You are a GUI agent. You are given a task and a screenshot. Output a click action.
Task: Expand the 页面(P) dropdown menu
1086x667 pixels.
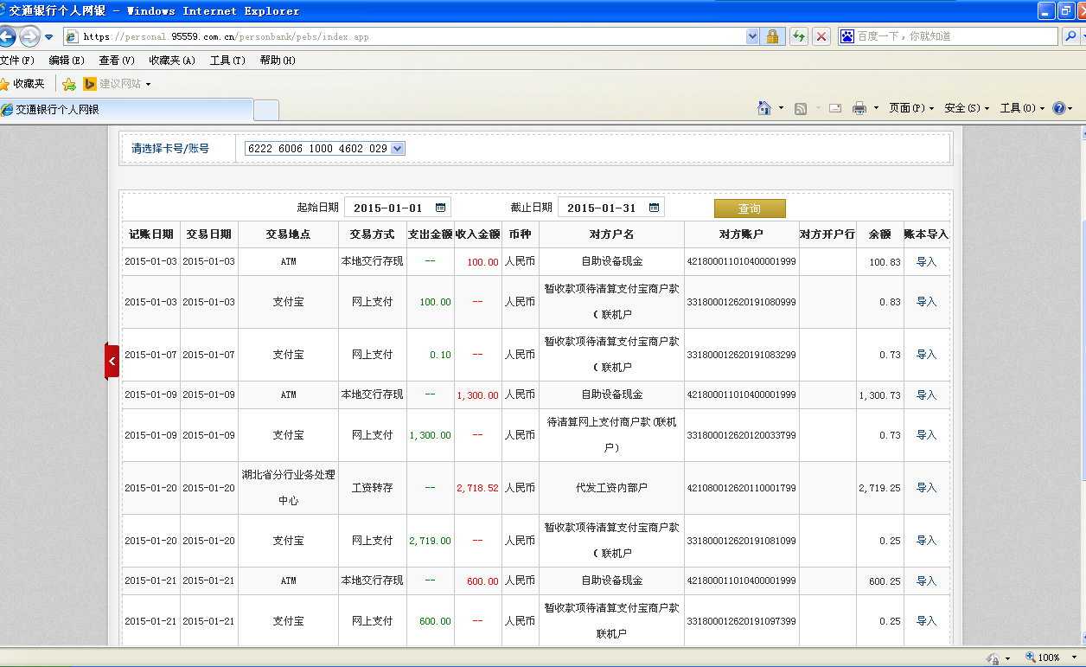click(x=911, y=108)
